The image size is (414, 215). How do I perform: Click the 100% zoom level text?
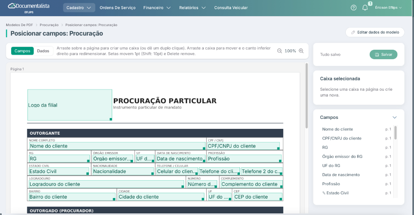pos(290,51)
